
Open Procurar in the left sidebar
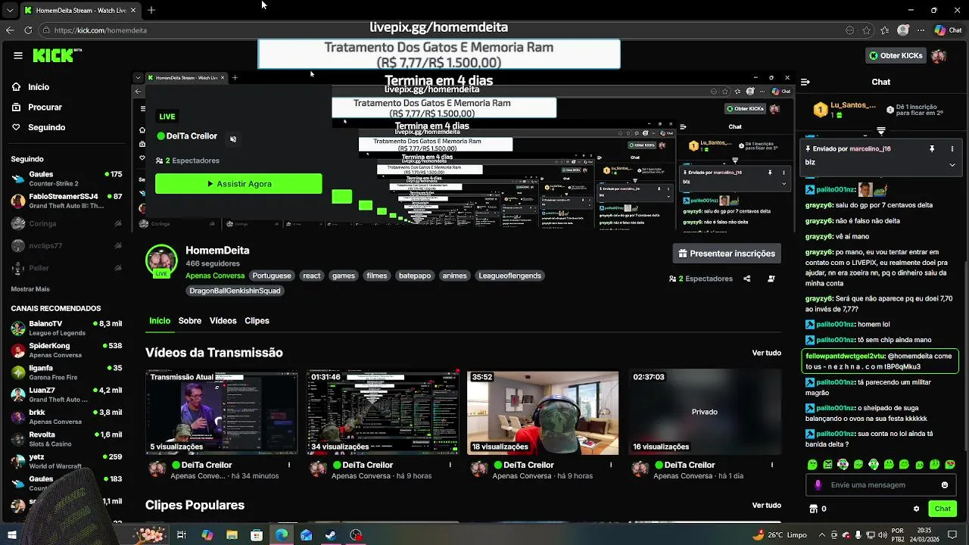pos(36,107)
